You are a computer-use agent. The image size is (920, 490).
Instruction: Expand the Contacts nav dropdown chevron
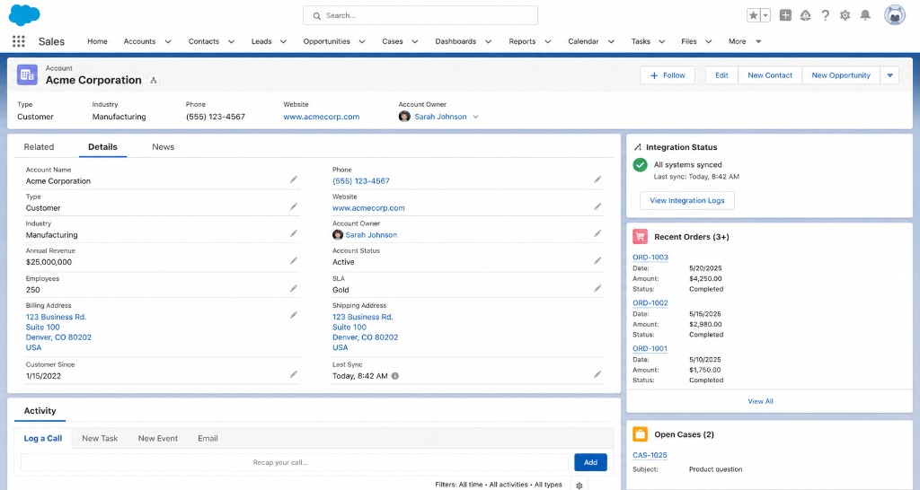click(231, 41)
